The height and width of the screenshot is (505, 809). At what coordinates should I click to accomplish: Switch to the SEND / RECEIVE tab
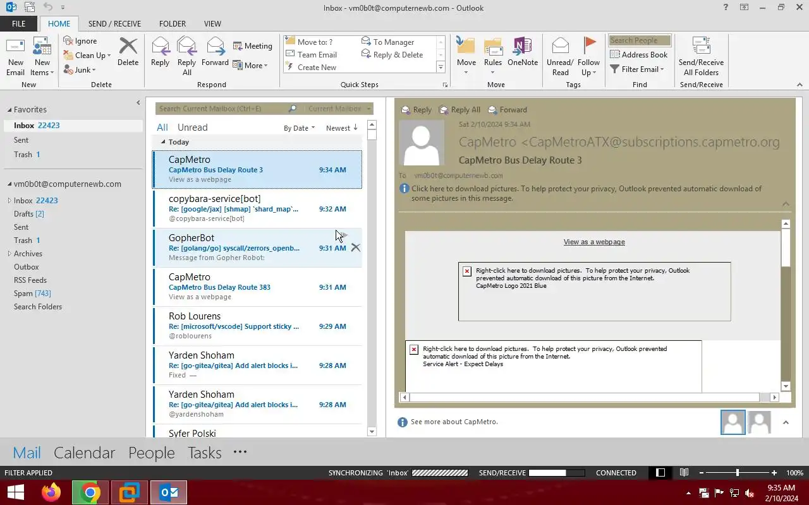point(114,24)
